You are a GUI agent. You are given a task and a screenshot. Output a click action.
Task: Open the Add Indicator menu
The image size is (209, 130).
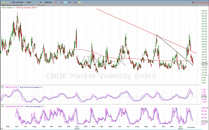point(17,2)
